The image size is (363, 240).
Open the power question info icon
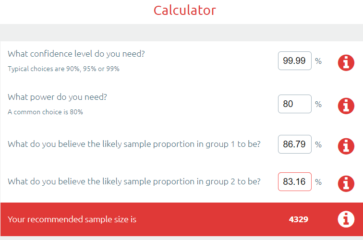tap(346, 105)
